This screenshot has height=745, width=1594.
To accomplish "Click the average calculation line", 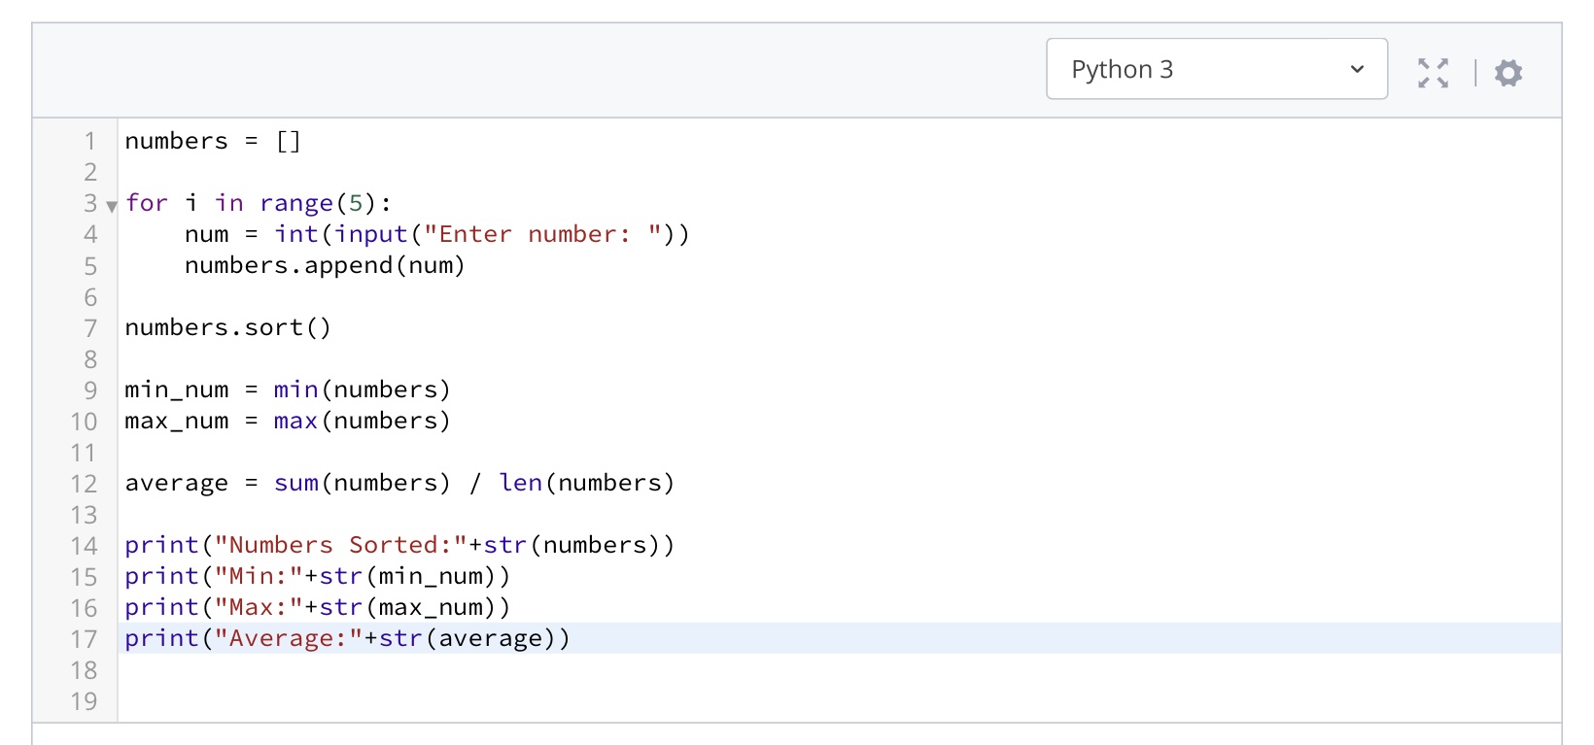I will 399,483.
